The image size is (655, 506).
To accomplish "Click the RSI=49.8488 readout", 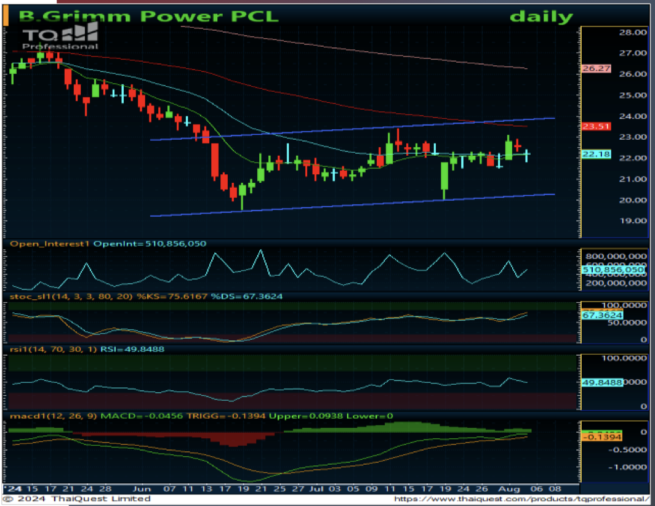I will [132, 349].
